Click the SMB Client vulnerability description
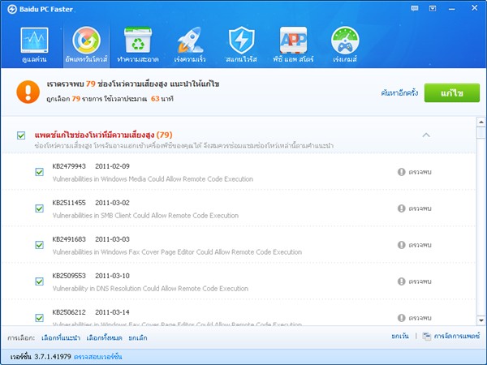 point(145,216)
